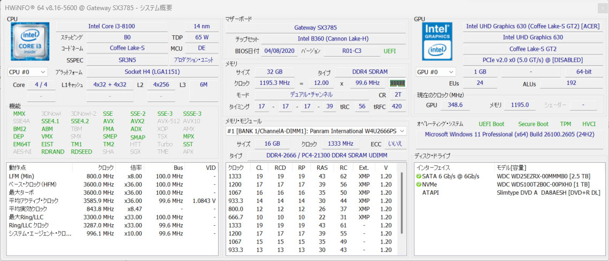
Task: Click the Gateway SX3785 motherboard field
Action: [x=315, y=28]
